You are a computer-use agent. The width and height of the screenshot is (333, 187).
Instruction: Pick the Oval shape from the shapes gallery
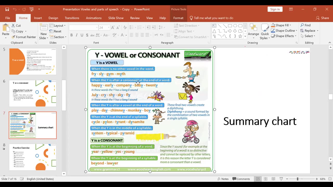click(x=235, y=26)
